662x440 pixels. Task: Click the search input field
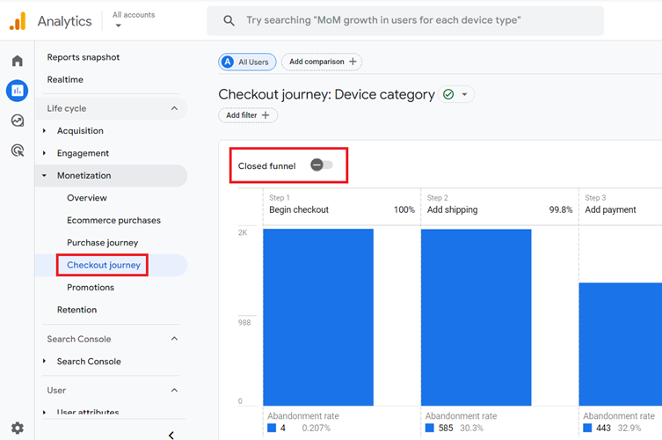coord(405,20)
